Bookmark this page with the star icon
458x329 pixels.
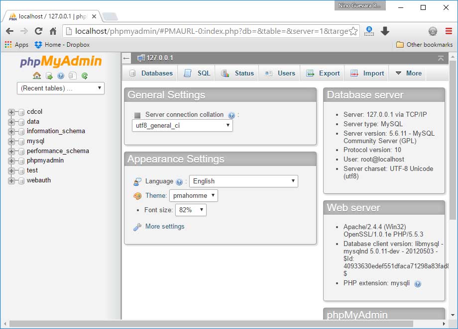[353, 31]
